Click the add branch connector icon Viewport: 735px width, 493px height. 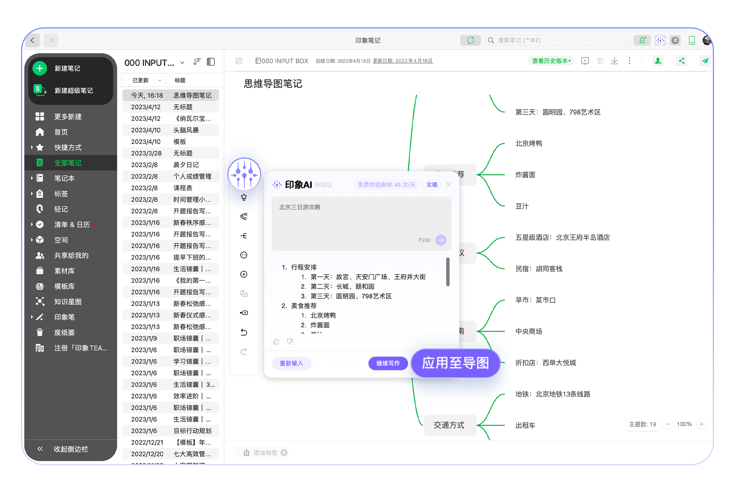click(244, 236)
